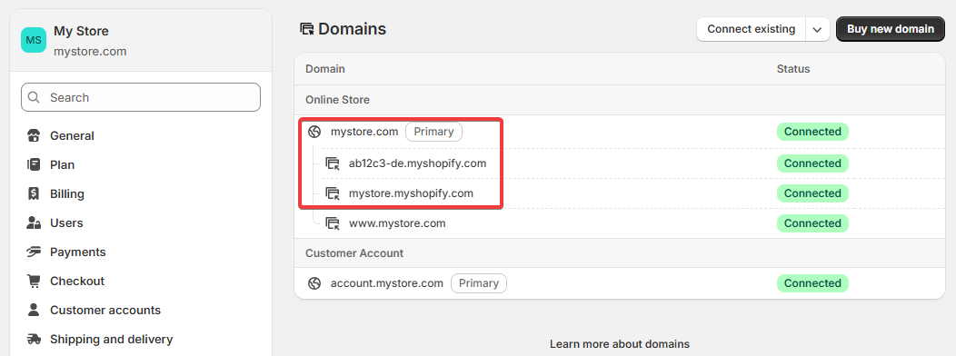Click the Primary badge next to account.mystore.com
This screenshot has height=356, width=956.
pos(479,283)
